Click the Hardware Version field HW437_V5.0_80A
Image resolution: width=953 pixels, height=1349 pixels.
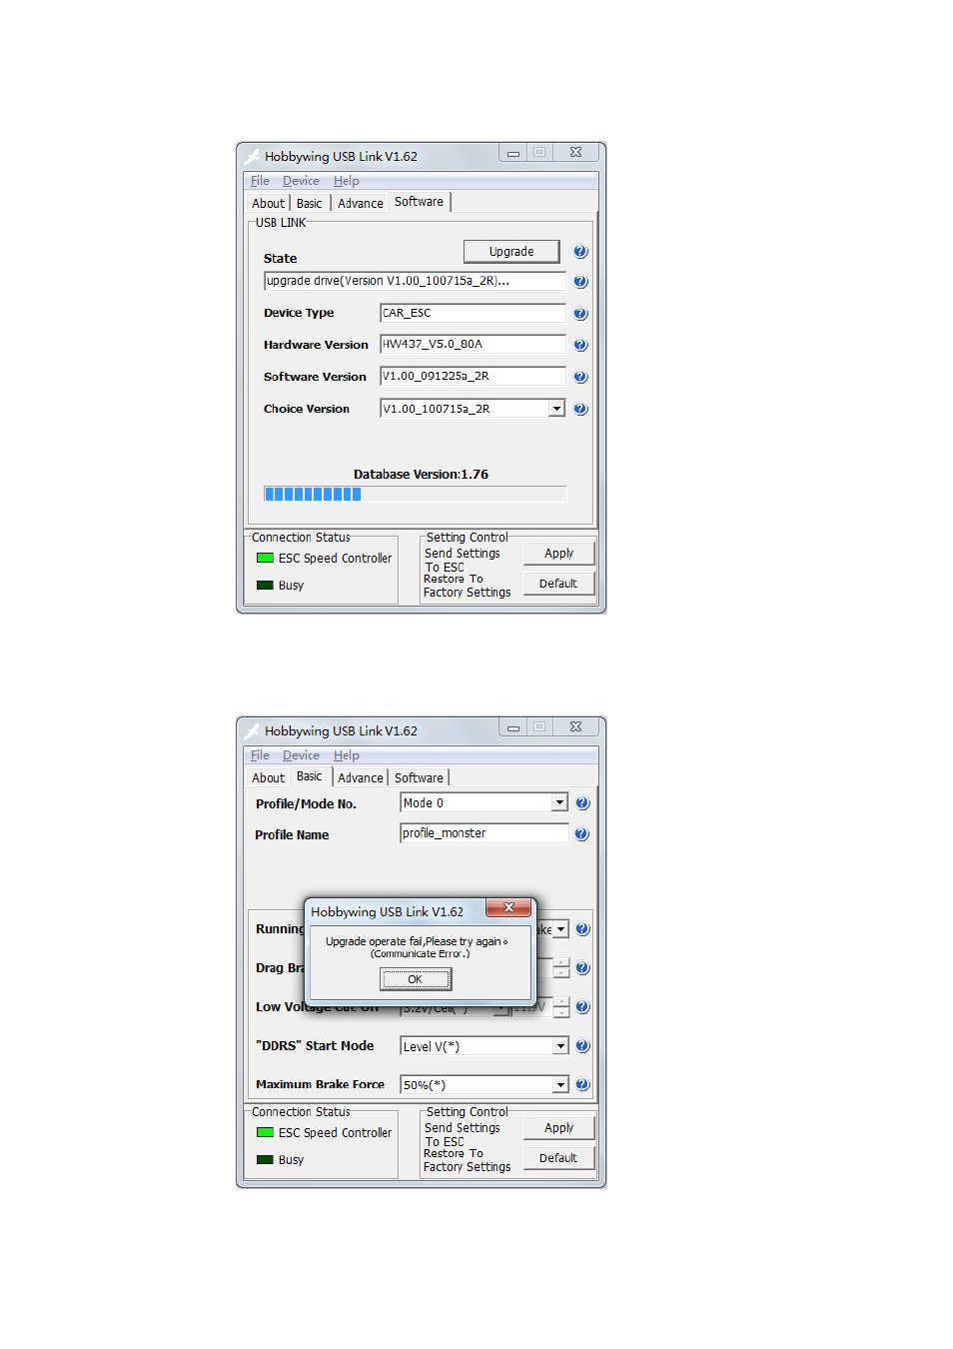[473, 344]
